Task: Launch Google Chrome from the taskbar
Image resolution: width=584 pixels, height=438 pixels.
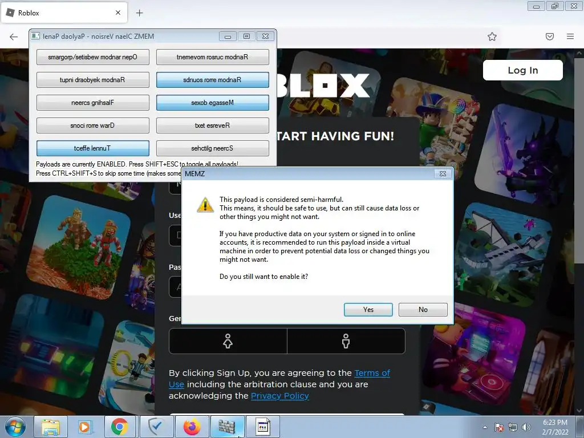Action: point(119,427)
